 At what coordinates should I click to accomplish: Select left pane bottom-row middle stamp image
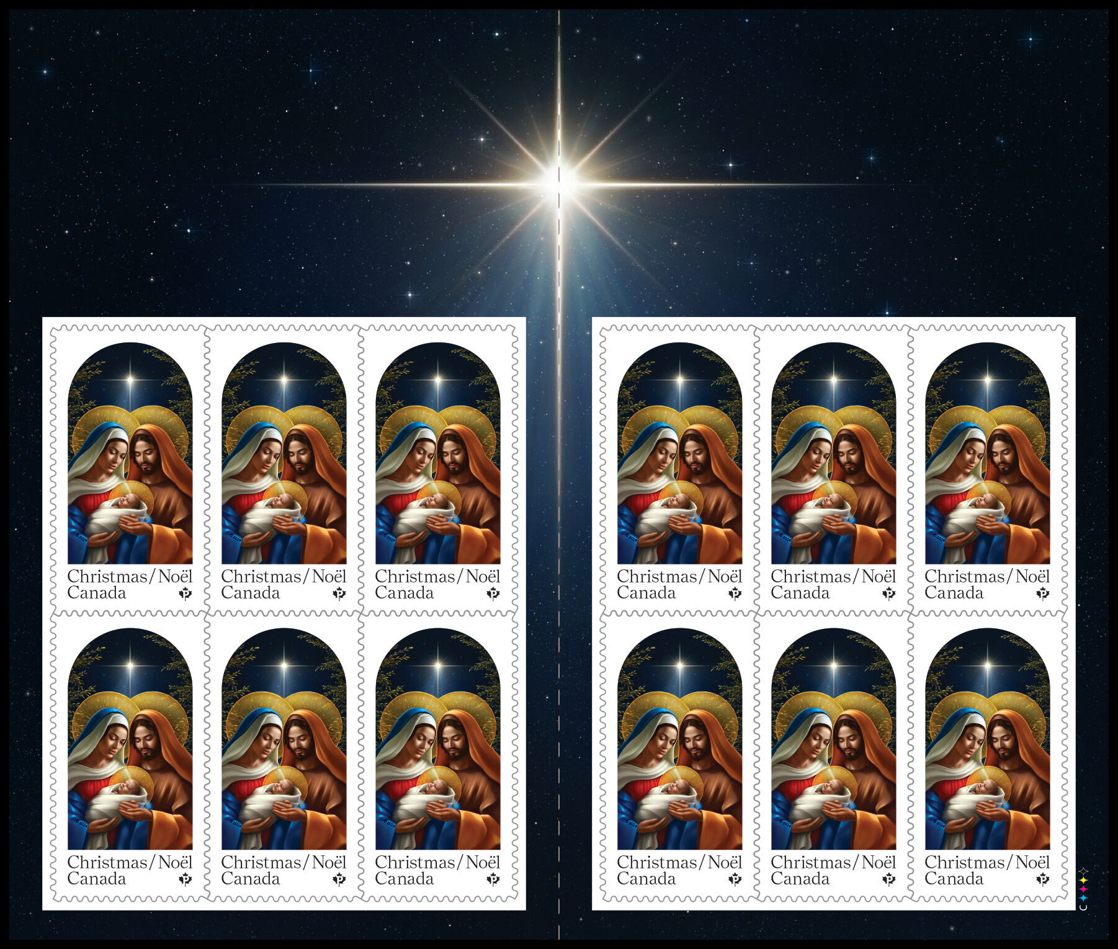tap(284, 739)
